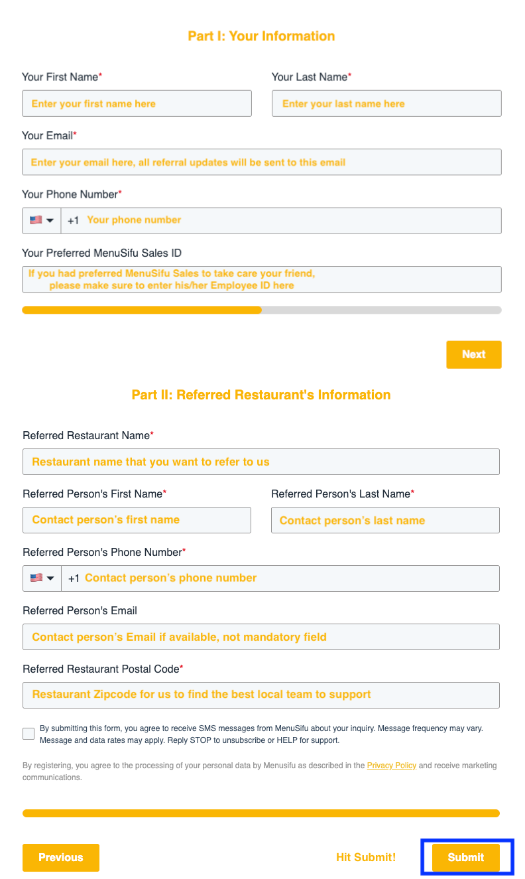
Task: Focus the Preferred MenuSifu Sales ID field
Action: pos(261,279)
